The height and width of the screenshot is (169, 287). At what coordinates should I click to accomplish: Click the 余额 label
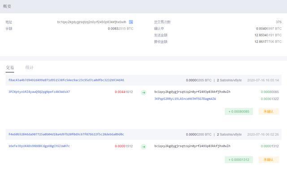pos(9,29)
